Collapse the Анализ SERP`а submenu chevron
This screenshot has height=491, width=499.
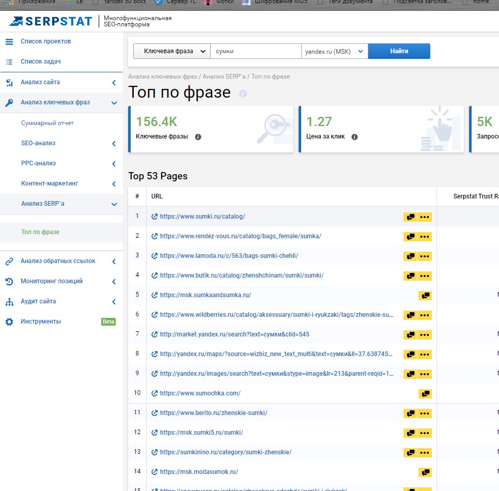(114, 204)
